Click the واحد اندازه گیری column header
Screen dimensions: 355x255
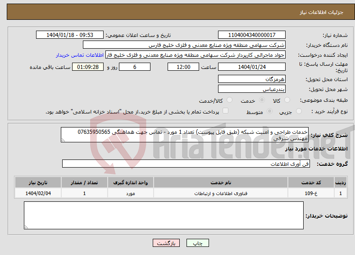click(x=130, y=182)
